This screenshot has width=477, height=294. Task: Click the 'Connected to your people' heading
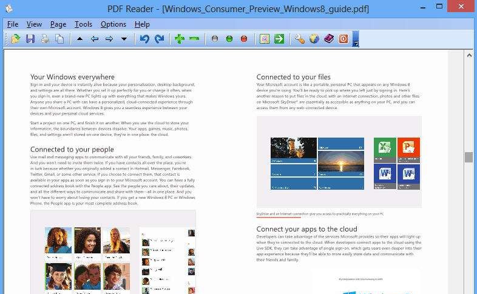[x=72, y=149]
